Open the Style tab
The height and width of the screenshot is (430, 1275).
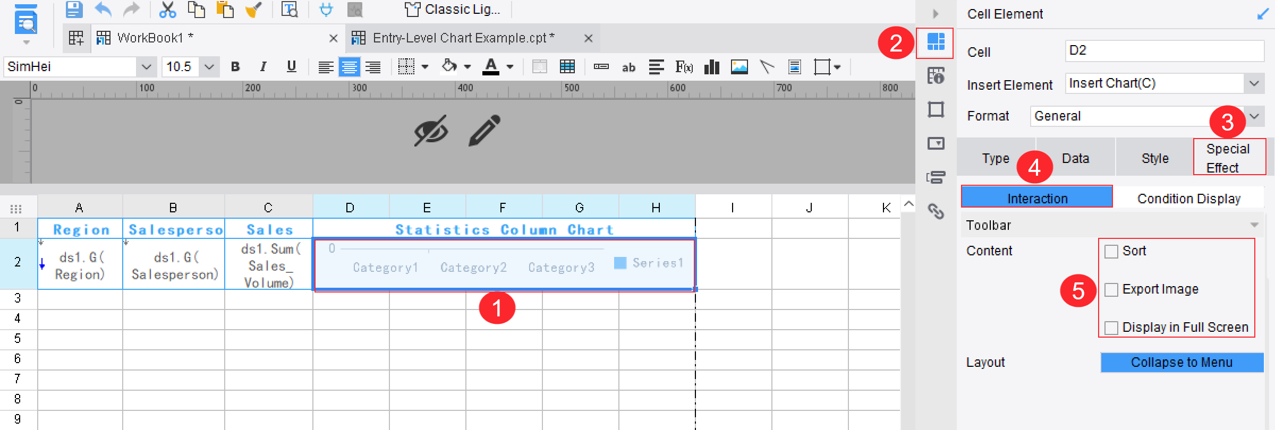tap(1155, 158)
